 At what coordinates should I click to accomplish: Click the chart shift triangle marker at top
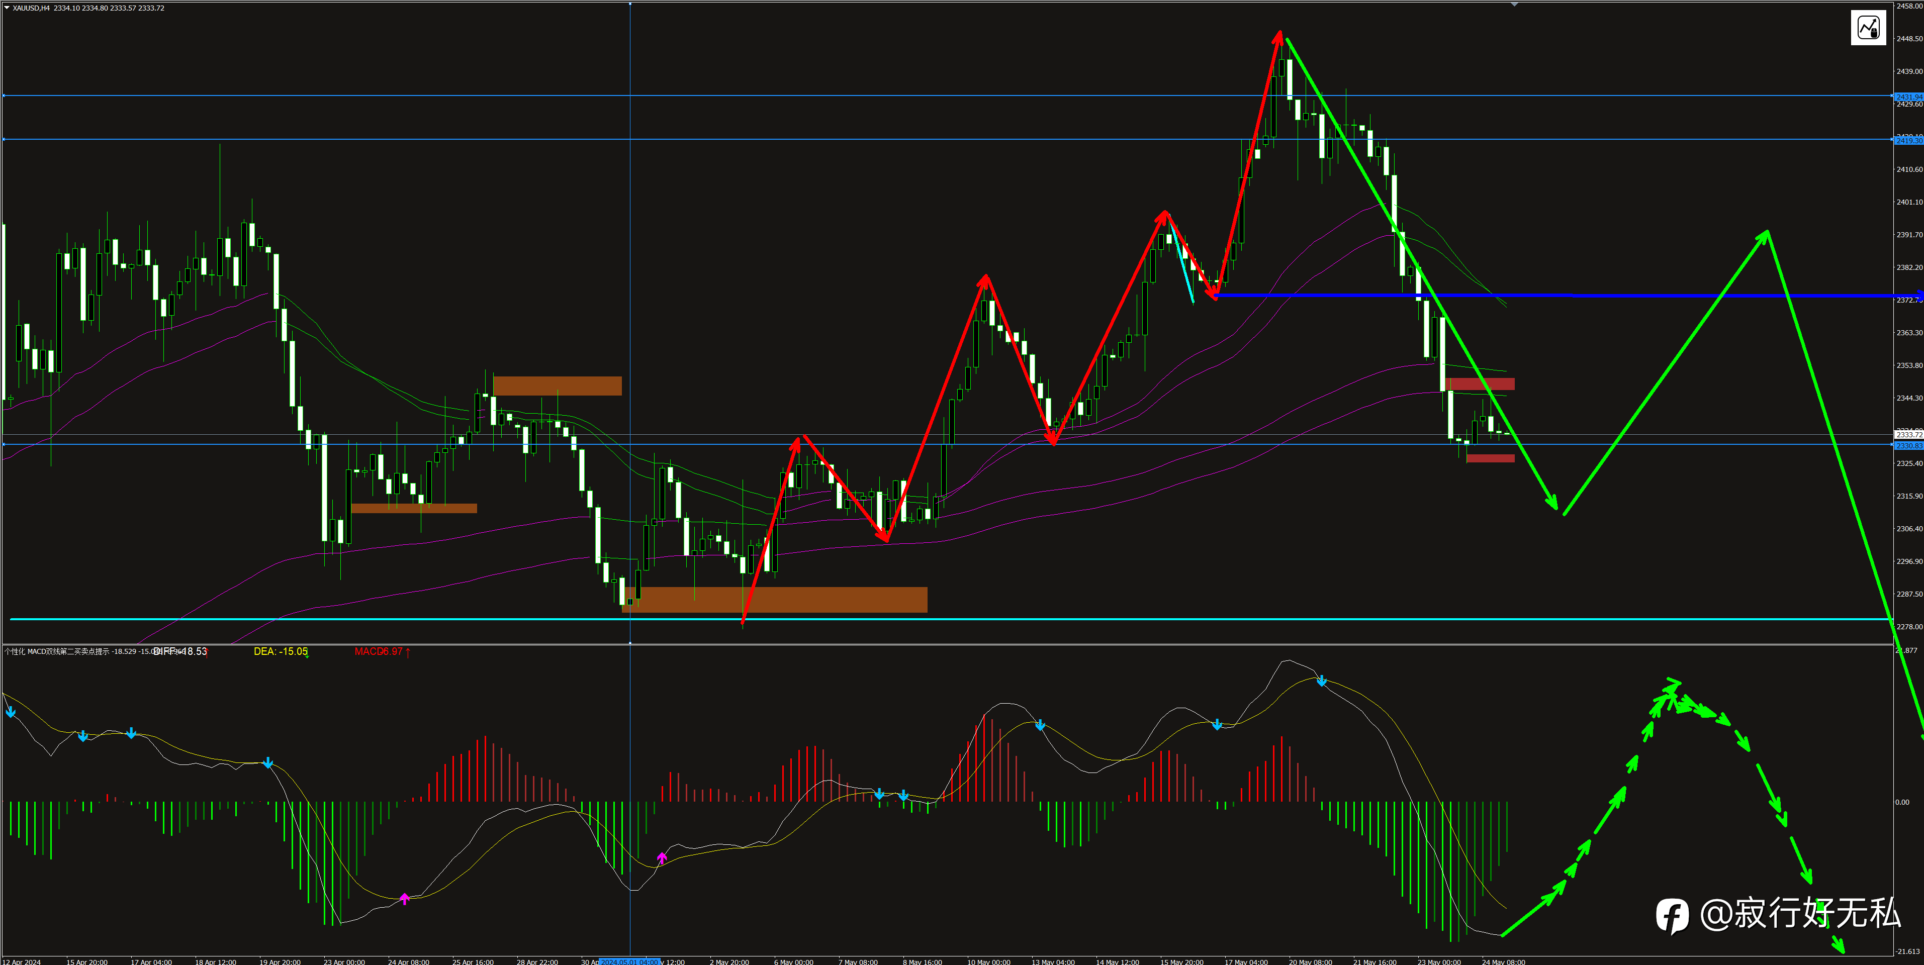click(x=1514, y=5)
